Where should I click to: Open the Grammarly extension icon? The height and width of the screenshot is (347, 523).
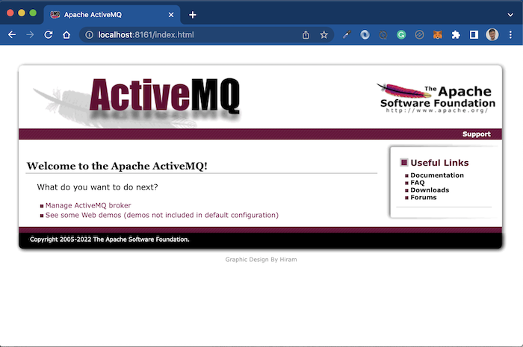401,34
